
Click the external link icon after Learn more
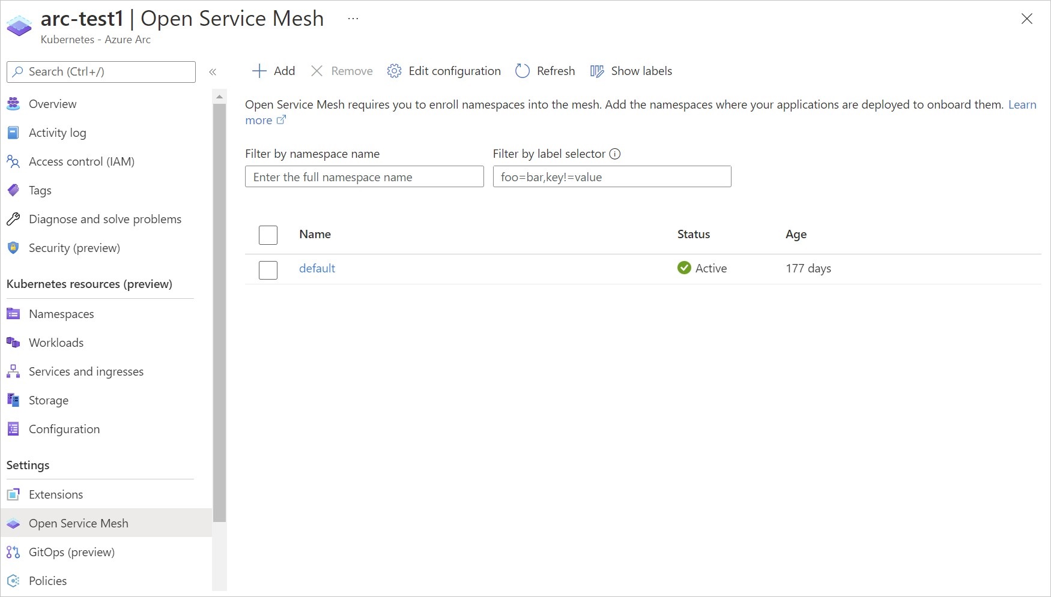pyautogui.click(x=281, y=120)
